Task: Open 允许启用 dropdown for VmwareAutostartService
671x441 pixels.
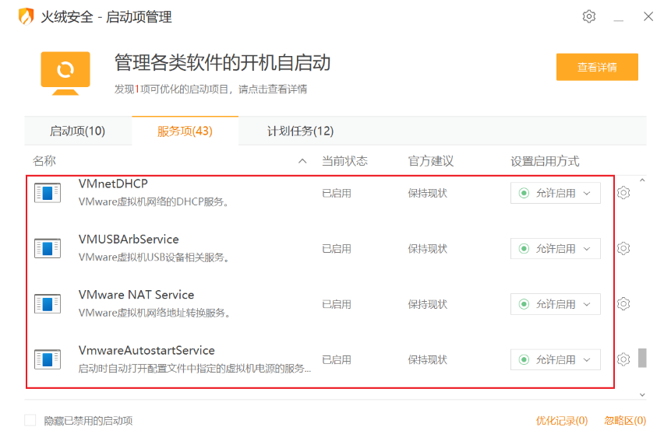Action: 556,359
